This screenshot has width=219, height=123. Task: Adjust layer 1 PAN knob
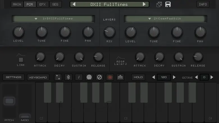(x=88, y=32)
